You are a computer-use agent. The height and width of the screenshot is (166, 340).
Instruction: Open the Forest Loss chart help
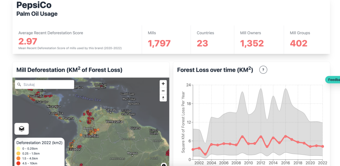click(263, 70)
